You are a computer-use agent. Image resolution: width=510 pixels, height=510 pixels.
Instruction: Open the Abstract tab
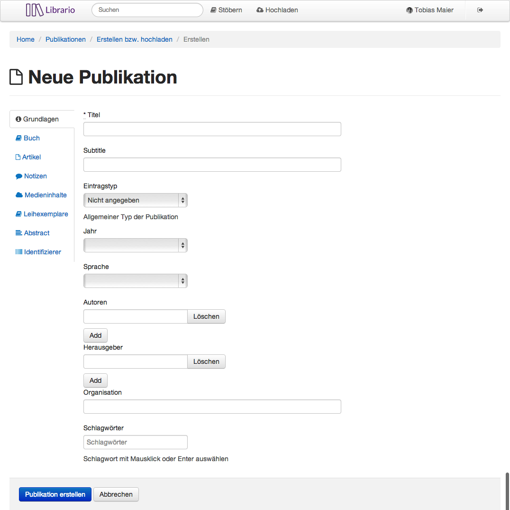[x=36, y=233]
